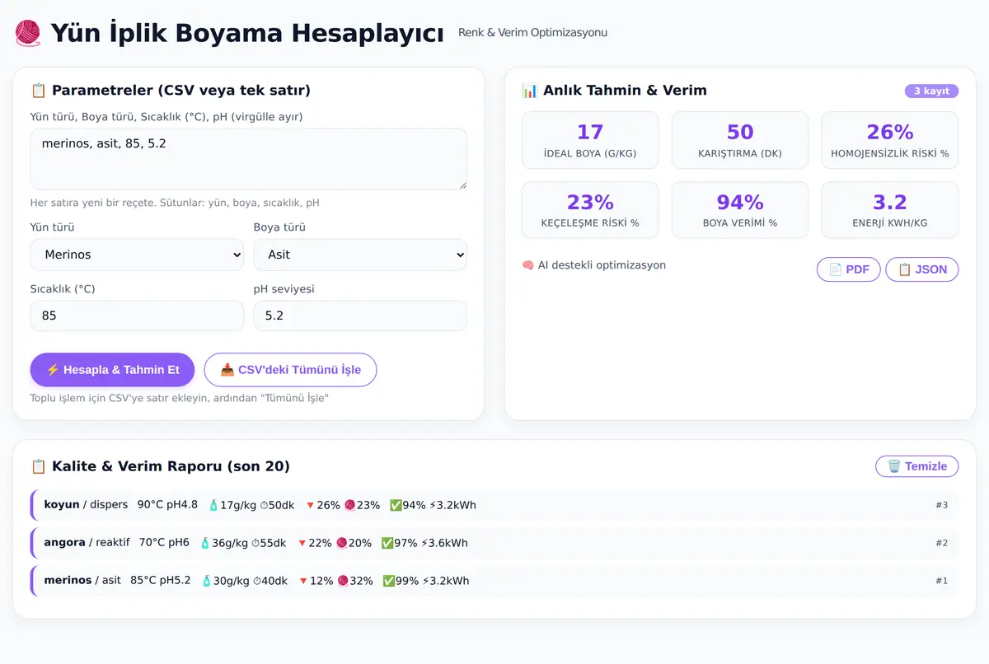Click the bar chart icon beside Anlık Tahmin

tap(530, 91)
